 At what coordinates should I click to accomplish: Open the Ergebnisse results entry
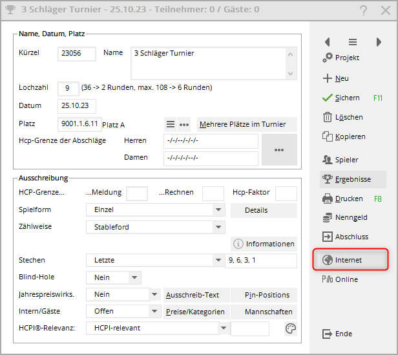[352, 179]
